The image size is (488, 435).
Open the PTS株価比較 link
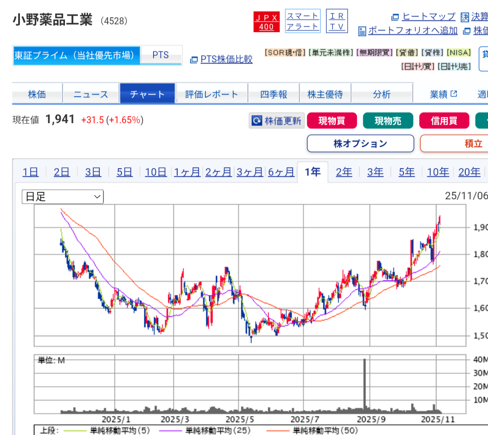[x=226, y=59]
